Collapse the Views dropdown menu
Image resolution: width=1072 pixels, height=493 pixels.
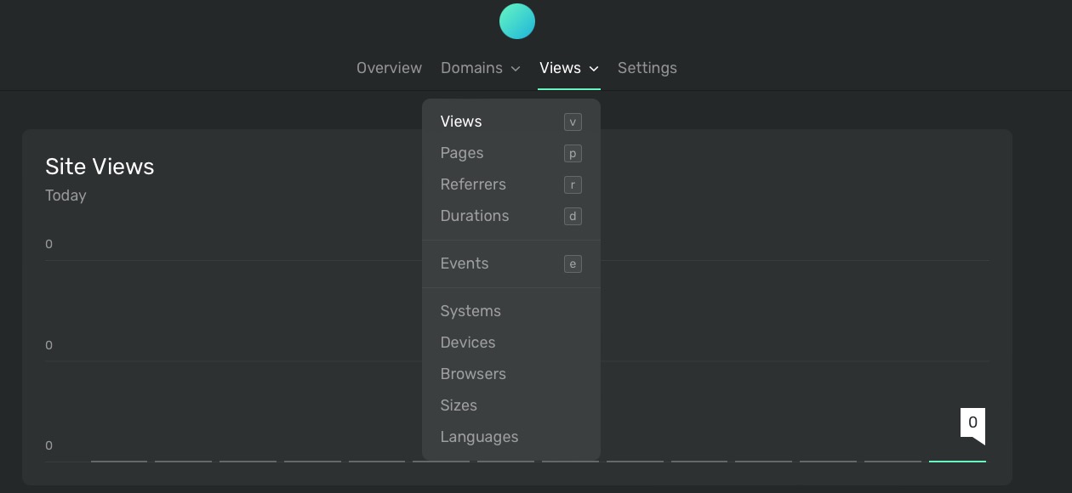pos(568,68)
